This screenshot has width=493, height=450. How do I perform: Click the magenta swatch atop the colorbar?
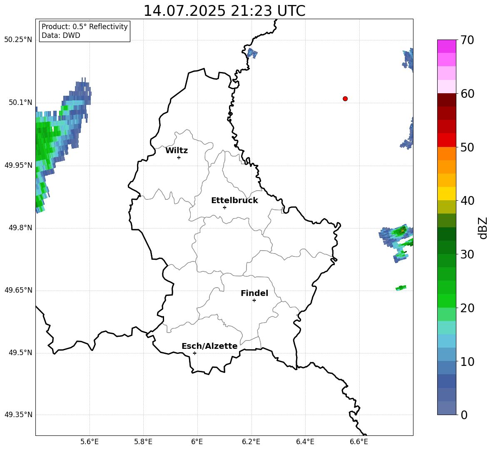[x=447, y=46]
